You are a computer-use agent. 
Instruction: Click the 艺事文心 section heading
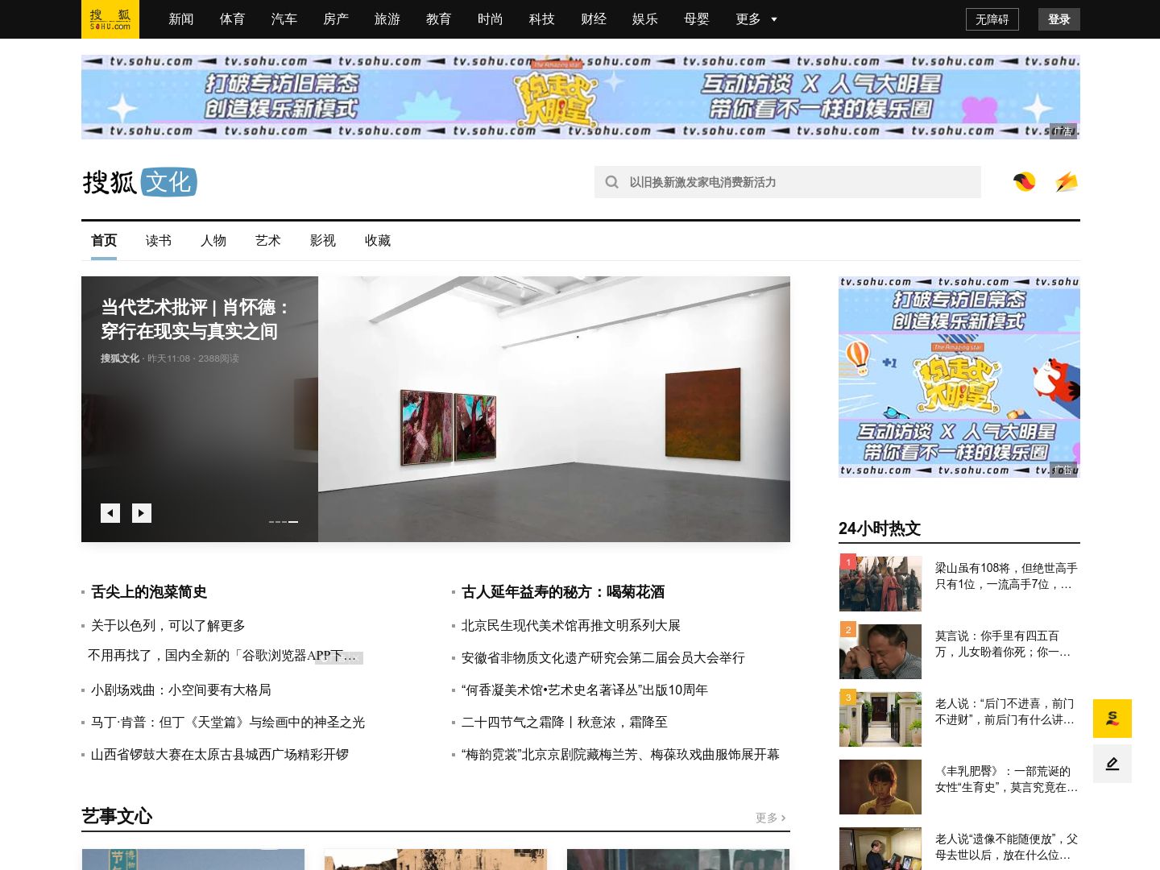point(117,816)
